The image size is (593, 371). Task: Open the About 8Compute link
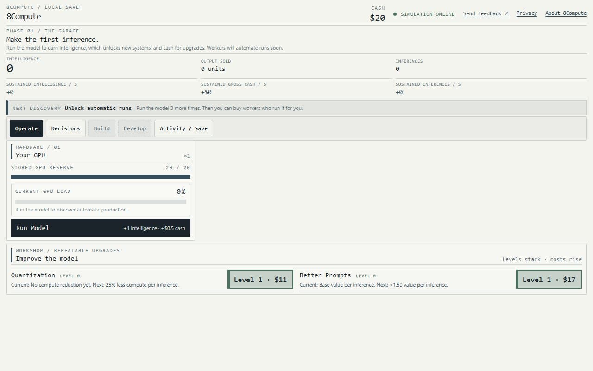click(566, 13)
